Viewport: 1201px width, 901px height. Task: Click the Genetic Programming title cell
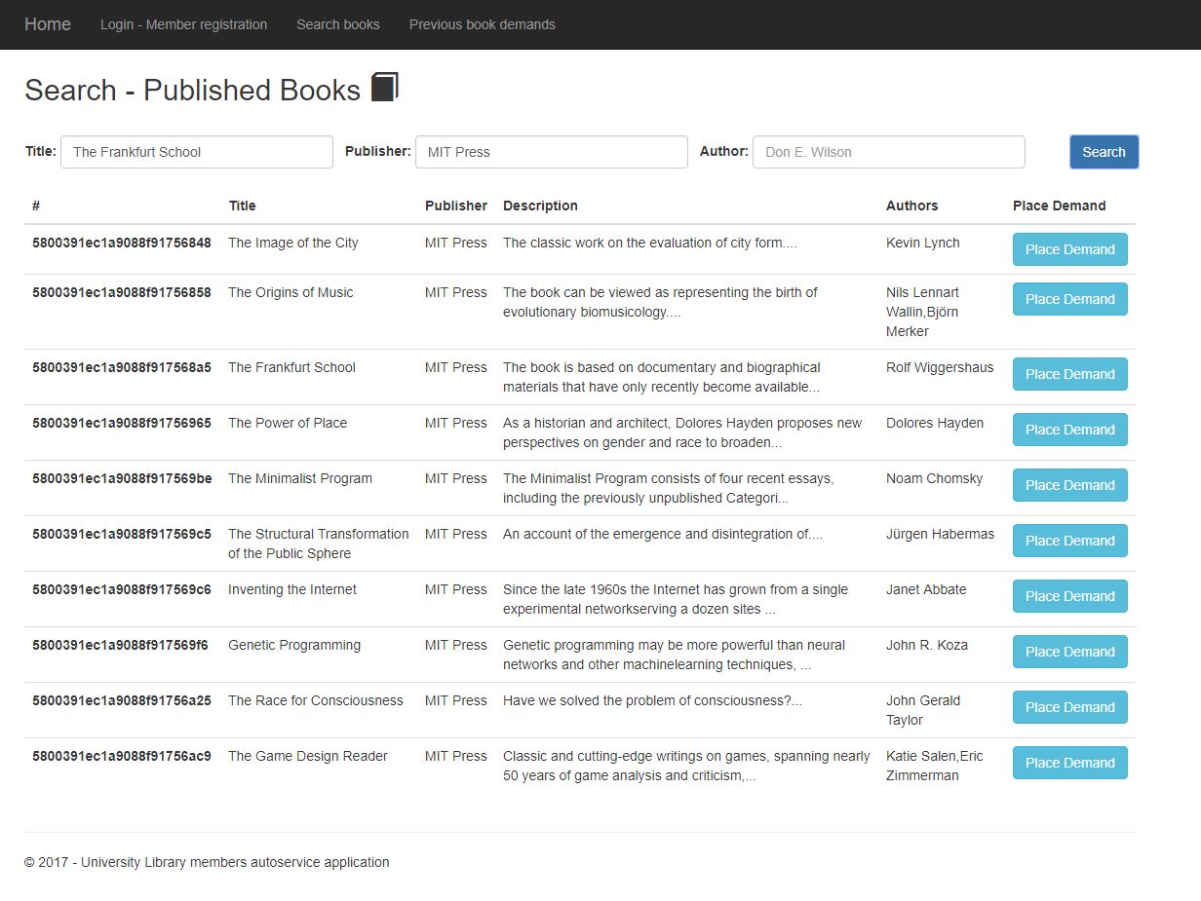point(294,645)
